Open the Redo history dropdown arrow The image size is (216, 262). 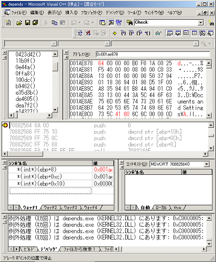tap(92, 22)
